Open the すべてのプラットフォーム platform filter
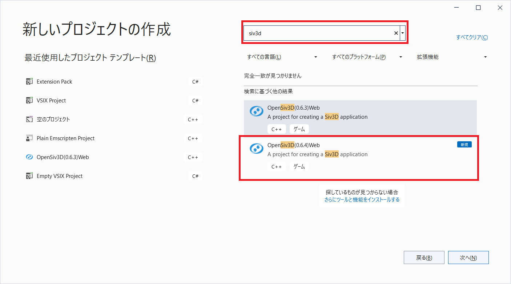This screenshot has height=284, width=511. pyautogui.click(x=367, y=57)
